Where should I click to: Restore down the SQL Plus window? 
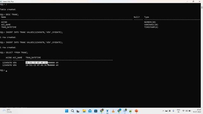tap(193, 1)
